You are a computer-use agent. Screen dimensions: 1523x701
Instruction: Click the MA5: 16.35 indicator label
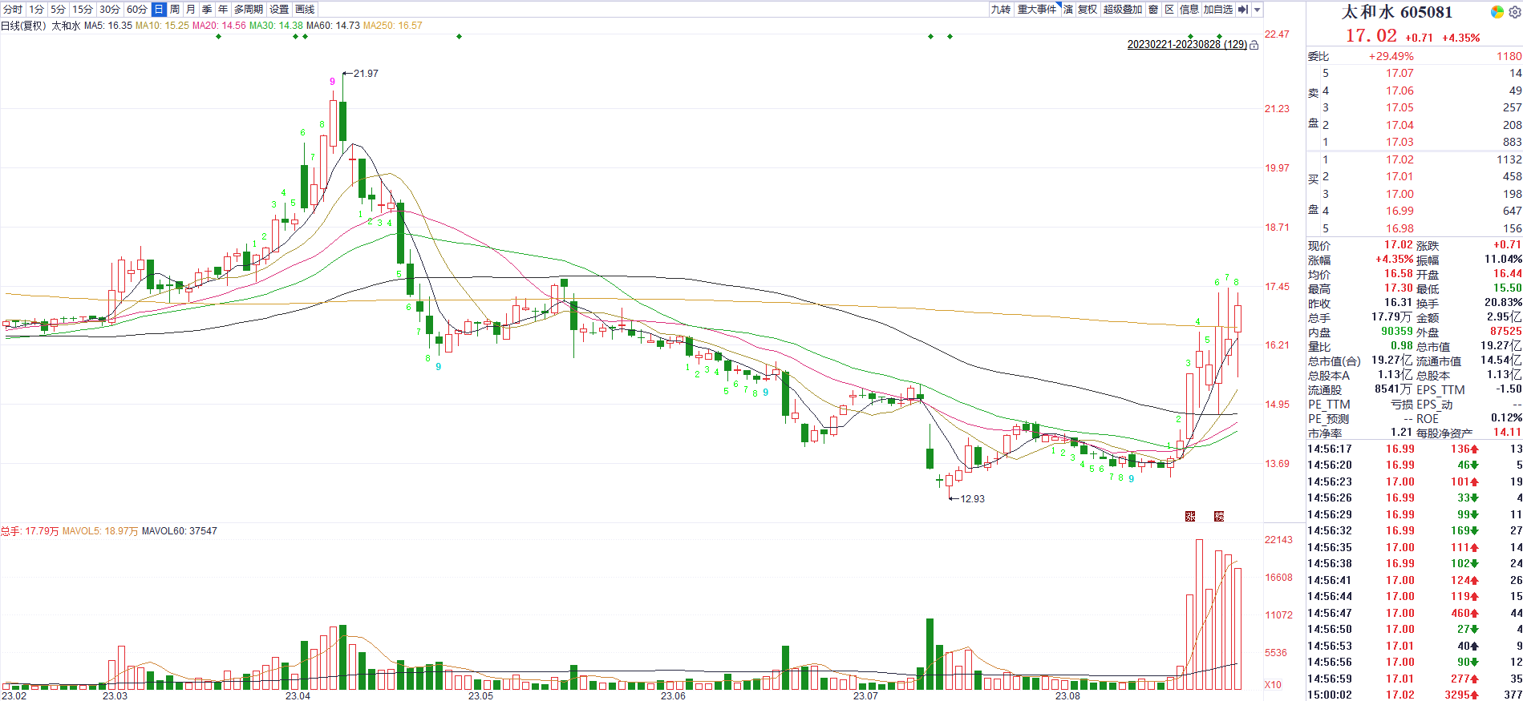108,26
